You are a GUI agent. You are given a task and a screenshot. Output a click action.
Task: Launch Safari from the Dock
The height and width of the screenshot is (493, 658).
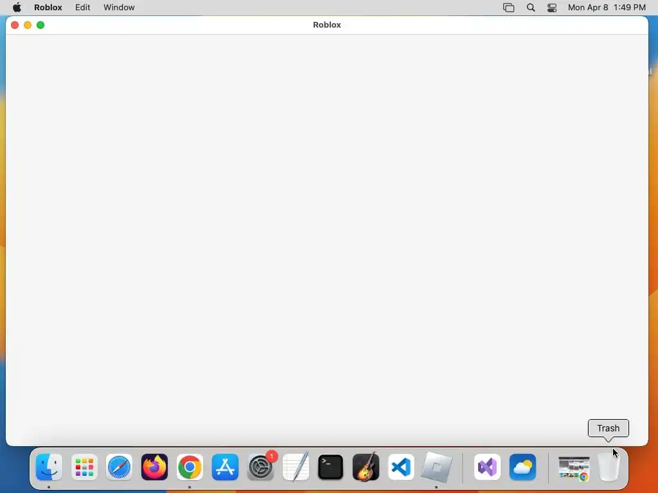coord(119,467)
